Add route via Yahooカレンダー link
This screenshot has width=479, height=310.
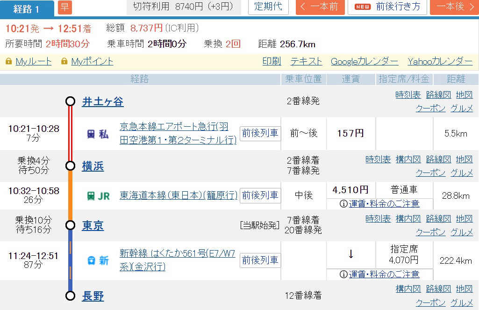click(440, 61)
